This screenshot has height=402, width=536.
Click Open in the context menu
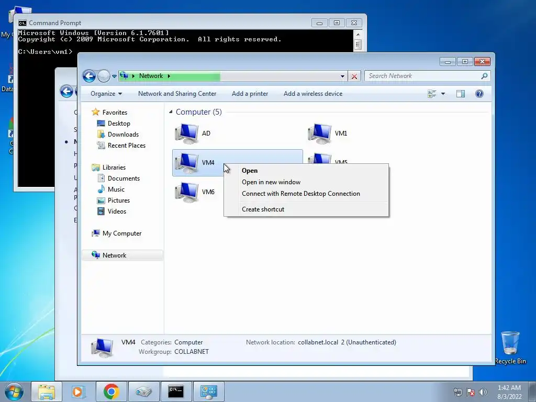(x=250, y=171)
